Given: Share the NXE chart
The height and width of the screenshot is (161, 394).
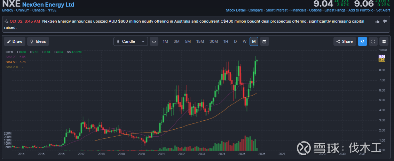Looking at the screenshot, I should pos(344,42).
